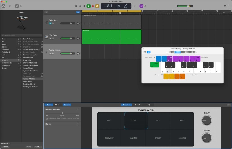Screen dimensions: 232x149
Task: Solo the Faded Keys track with headphones icon
Action: tap(53, 24)
